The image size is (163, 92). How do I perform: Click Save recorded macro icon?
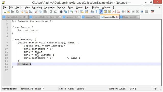pyautogui.click(x=146, y=11)
